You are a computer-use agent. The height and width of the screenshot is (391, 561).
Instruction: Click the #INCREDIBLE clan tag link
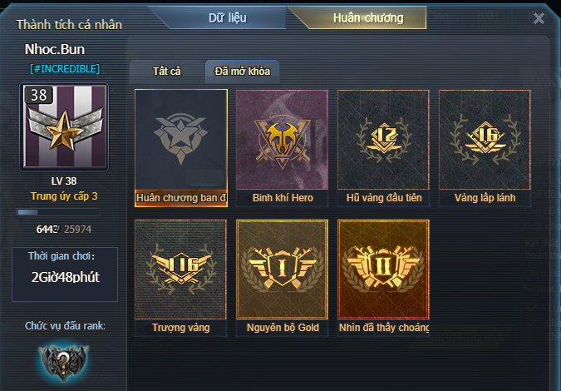coord(65,69)
